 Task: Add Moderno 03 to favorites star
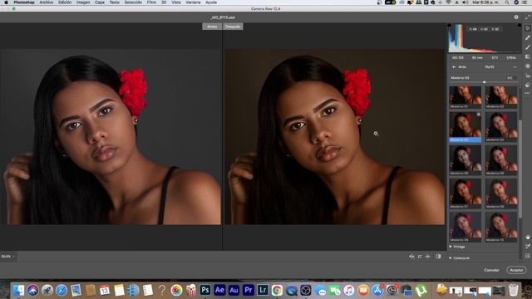[x=479, y=115]
